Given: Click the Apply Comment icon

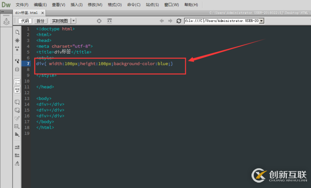Looking at the screenshot, I should click(x=17, y=102).
